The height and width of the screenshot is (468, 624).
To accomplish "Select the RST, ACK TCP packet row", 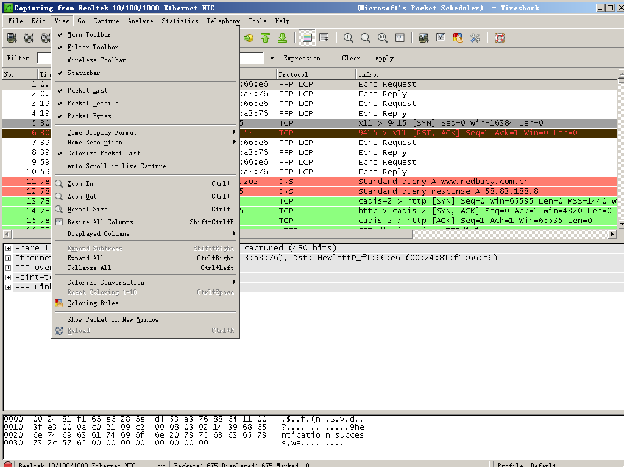I will [310, 132].
